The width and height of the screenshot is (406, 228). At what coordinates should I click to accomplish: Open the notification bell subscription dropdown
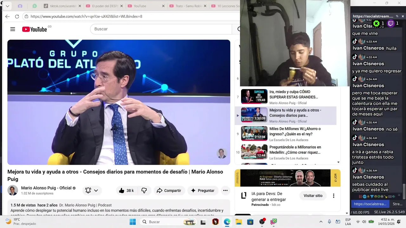click(92, 190)
